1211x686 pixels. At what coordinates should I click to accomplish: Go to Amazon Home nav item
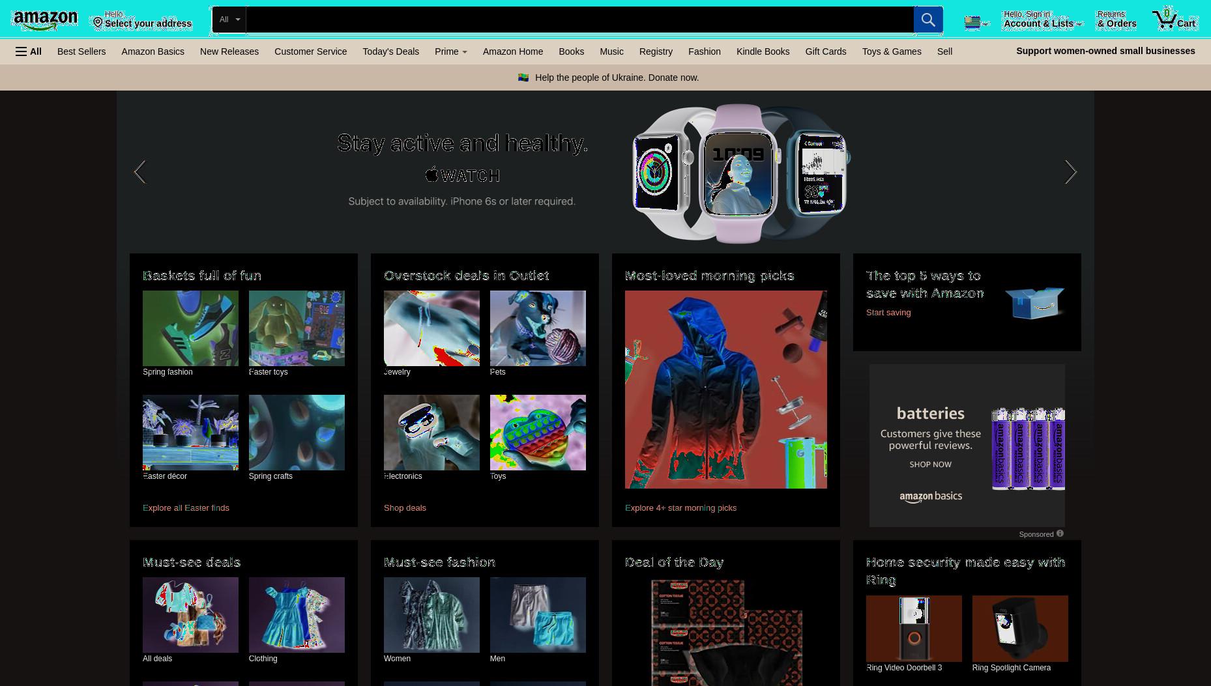(x=513, y=51)
